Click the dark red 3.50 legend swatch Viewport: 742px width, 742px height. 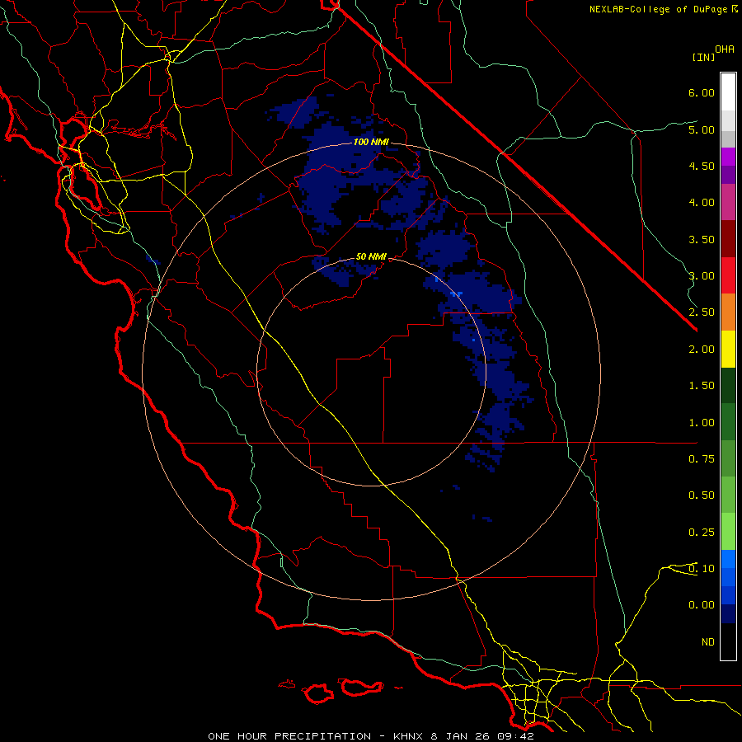pyautogui.click(x=728, y=239)
